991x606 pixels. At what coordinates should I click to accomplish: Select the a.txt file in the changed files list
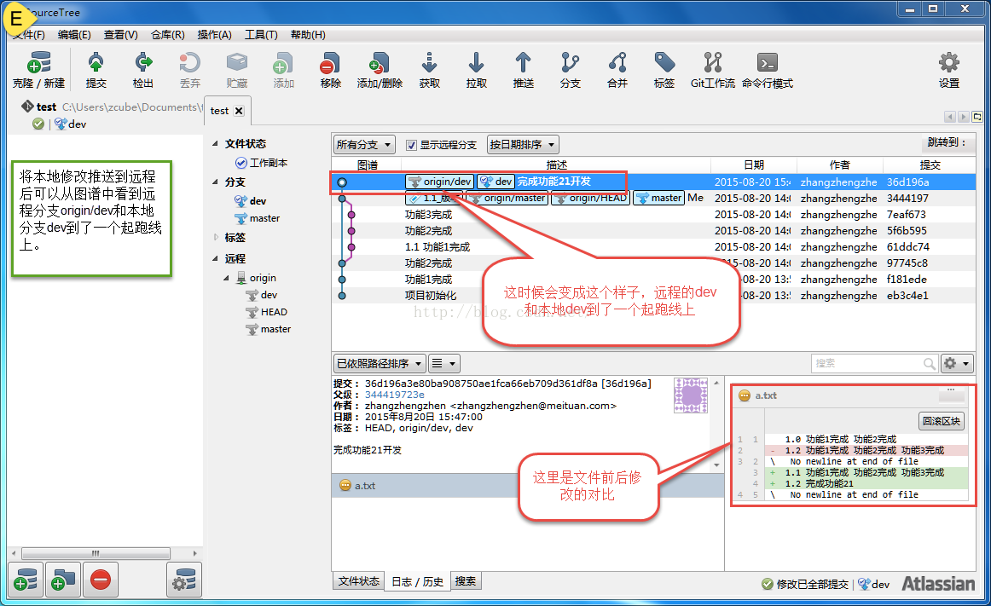[x=528, y=485]
